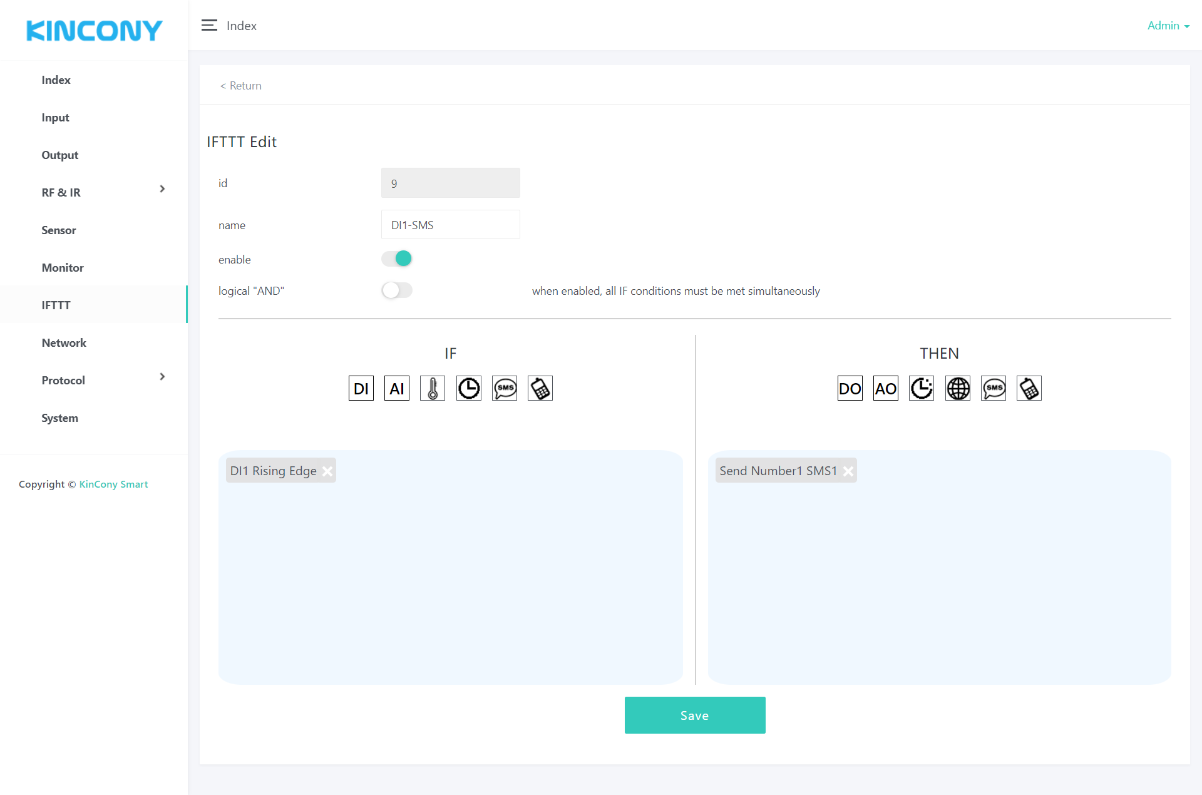Disable the enable toggle switch
Image resolution: width=1202 pixels, height=795 pixels.
397,259
